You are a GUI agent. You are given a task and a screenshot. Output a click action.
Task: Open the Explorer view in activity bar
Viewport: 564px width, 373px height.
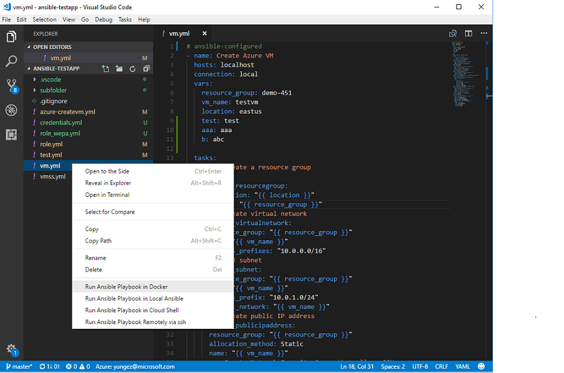click(x=11, y=36)
